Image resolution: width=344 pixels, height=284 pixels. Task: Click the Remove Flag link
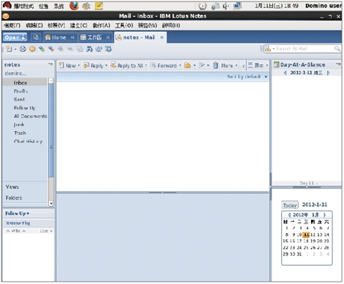(18, 223)
